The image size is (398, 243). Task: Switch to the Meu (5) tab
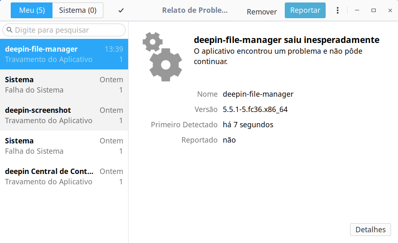(x=31, y=10)
